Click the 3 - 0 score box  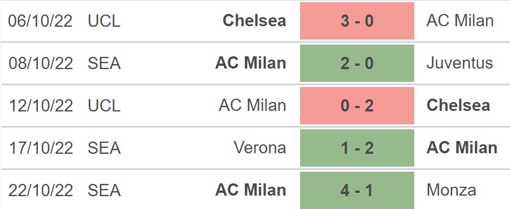coord(357,21)
